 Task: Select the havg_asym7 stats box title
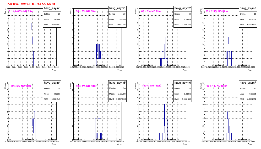(x=248, y=83)
